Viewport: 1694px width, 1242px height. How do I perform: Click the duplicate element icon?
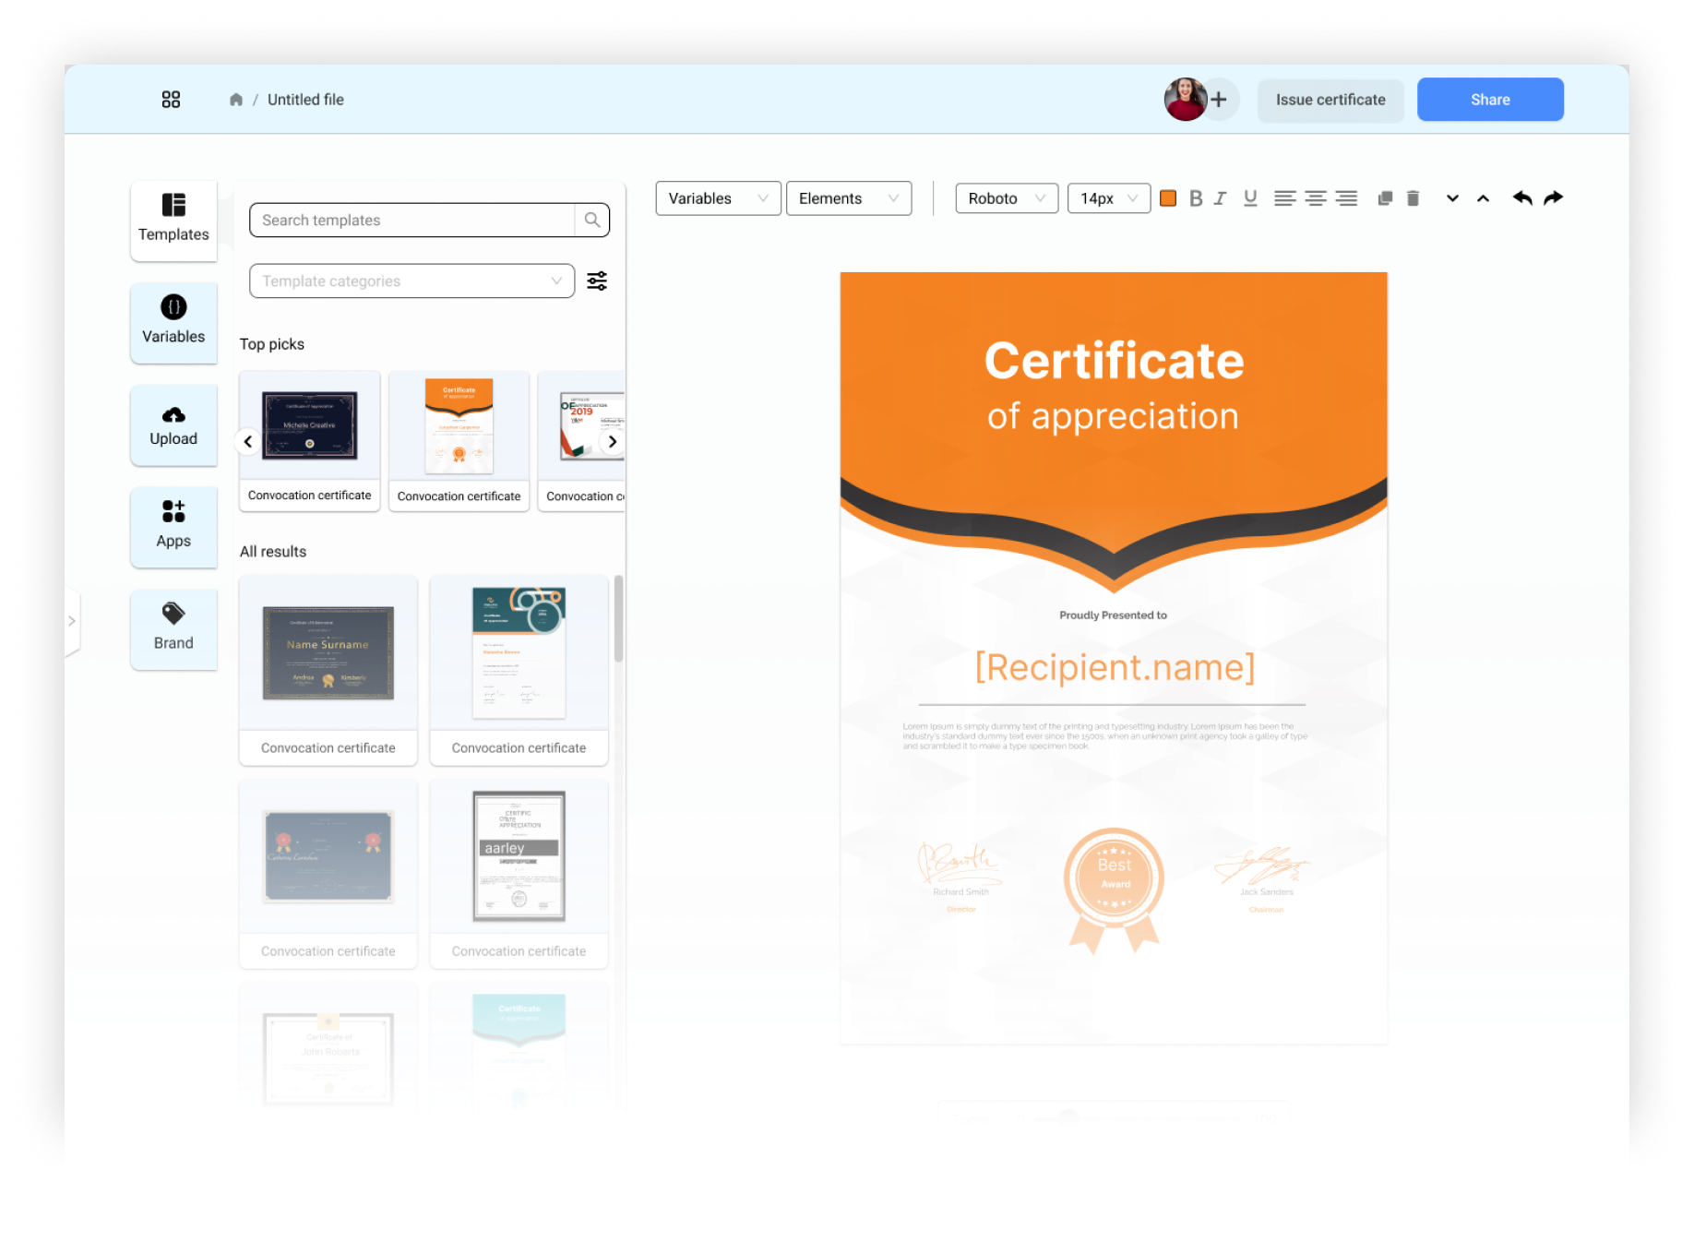tap(1384, 198)
